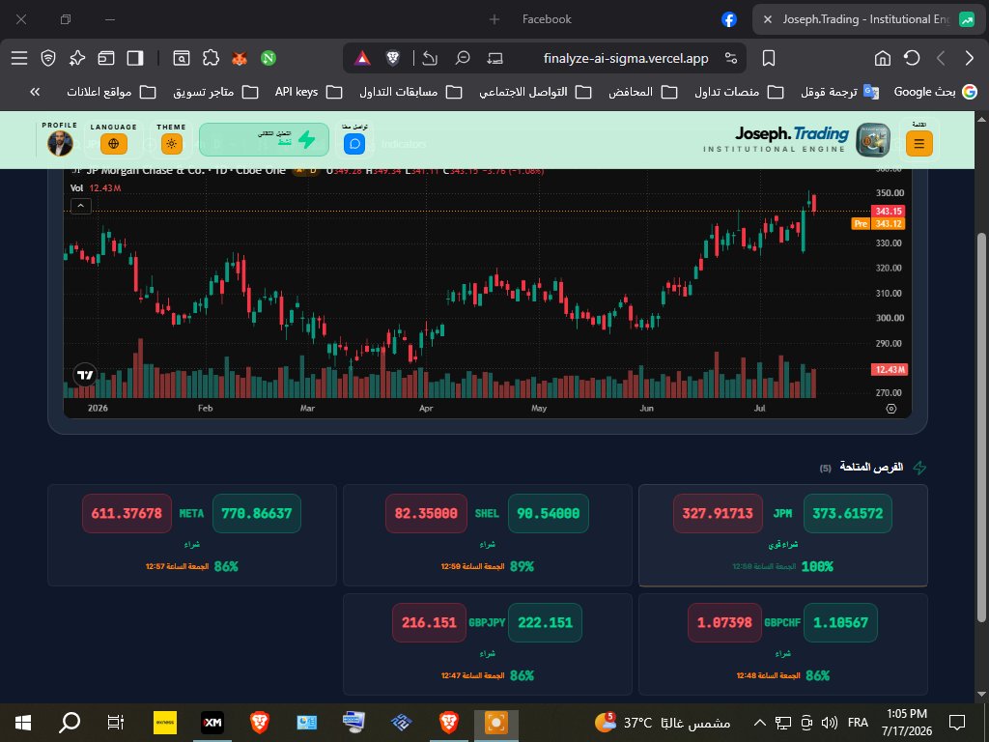Open the متاجر تسويق bookmark folder

215,92
